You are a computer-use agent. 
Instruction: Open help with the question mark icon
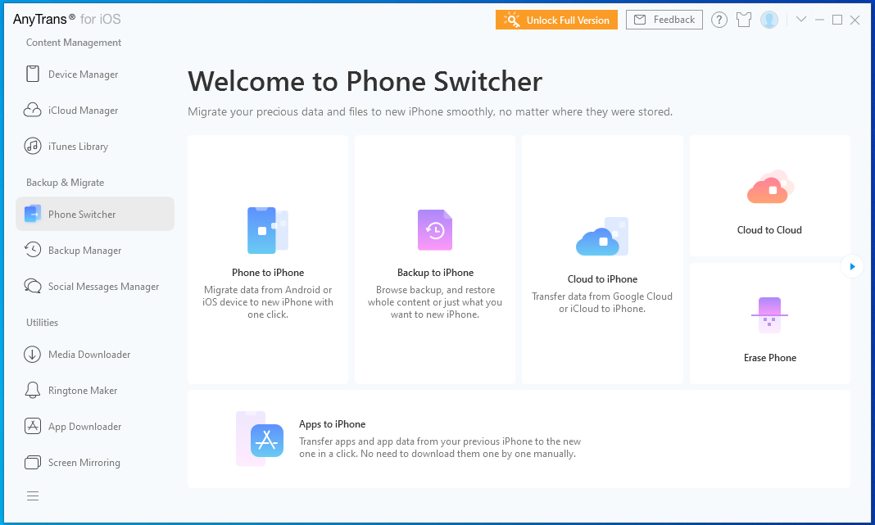pyautogui.click(x=719, y=20)
